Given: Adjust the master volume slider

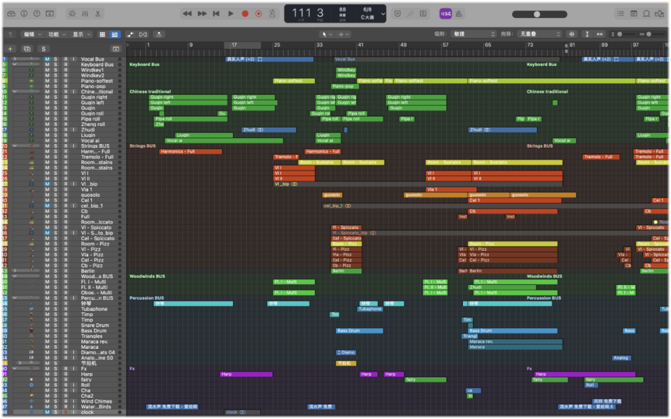Looking at the screenshot, I should (x=539, y=14).
